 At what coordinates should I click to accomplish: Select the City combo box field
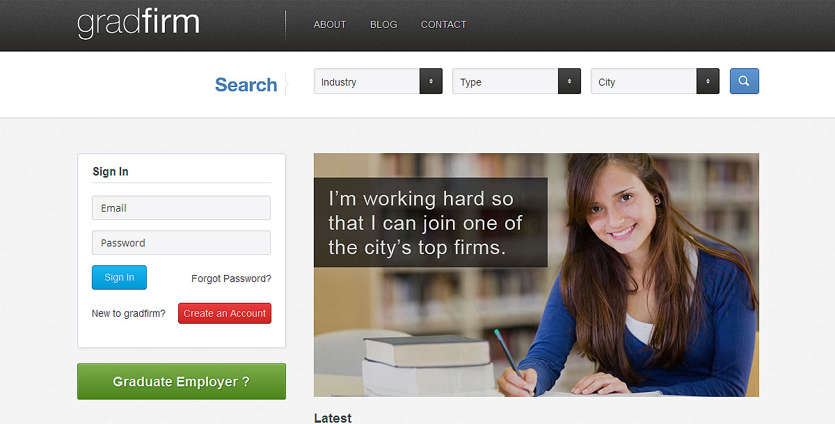tap(655, 81)
